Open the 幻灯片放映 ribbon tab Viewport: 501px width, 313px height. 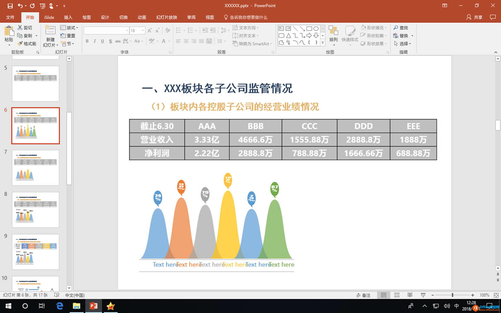tap(167, 17)
